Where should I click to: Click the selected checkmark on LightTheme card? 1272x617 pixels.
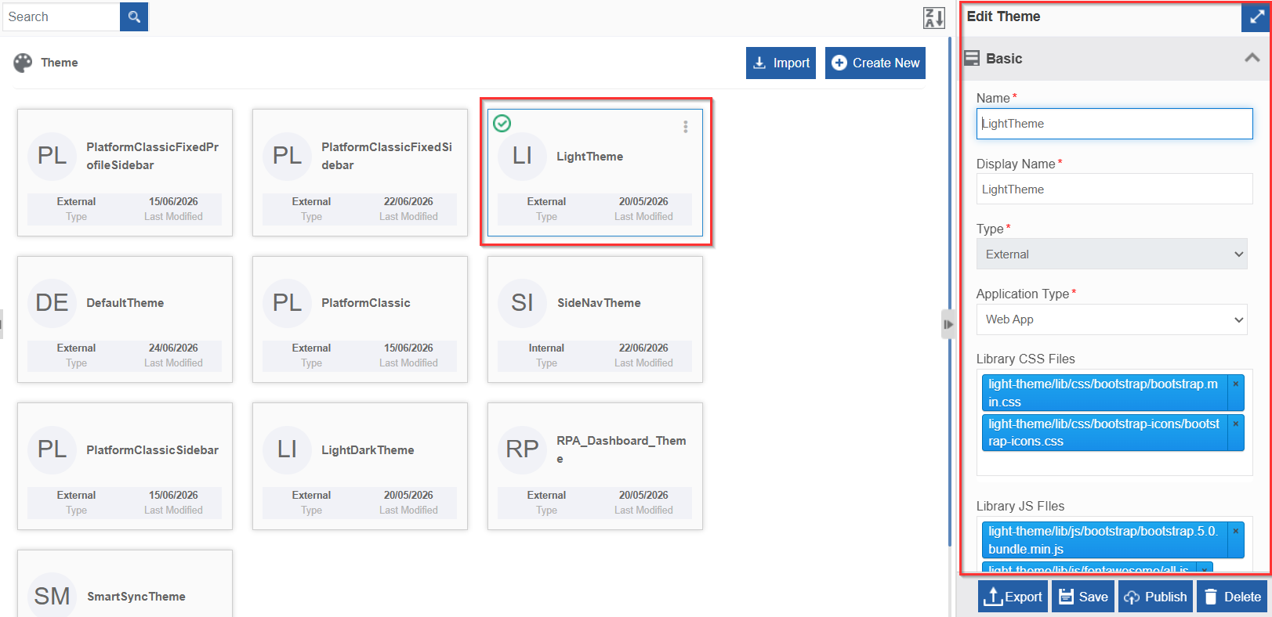[x=502, y=123]
